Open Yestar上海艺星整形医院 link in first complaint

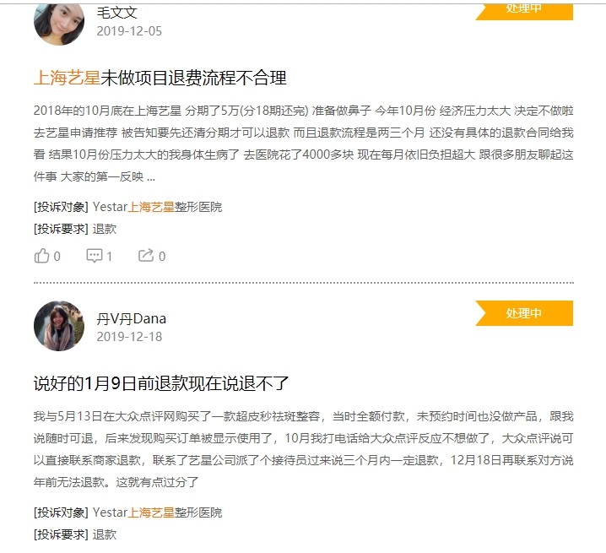157,207
